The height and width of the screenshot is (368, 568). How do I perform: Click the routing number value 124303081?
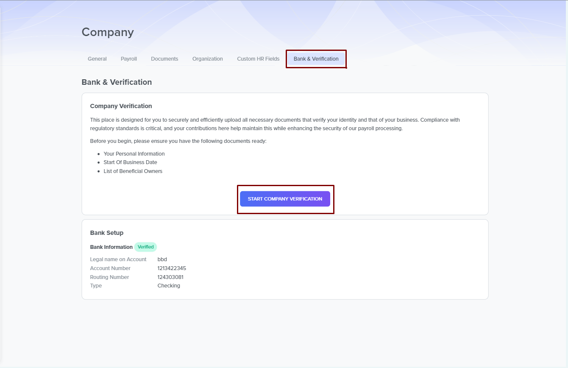[x=170, y=277]
